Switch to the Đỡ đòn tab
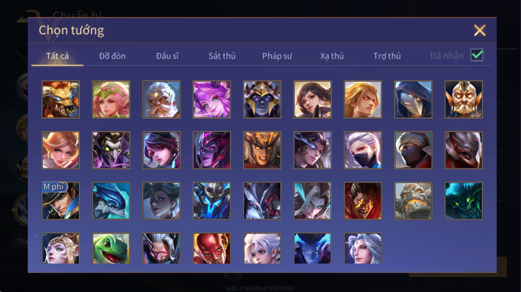 tap(112, 56)
